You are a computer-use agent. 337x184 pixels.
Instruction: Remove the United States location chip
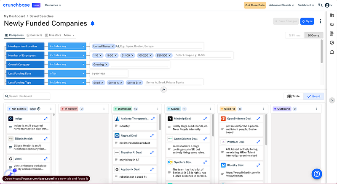pos(113,46)
